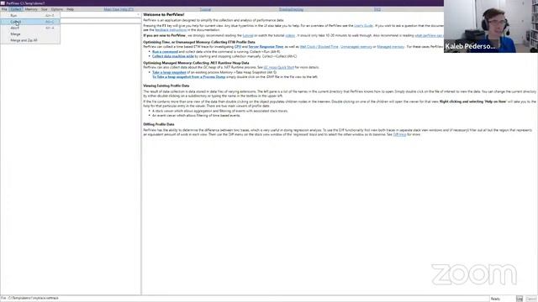The height and width of the screenshot is (302, 538).
Task: Choose Merge and Zip All entry
Action: pos(30,40)
